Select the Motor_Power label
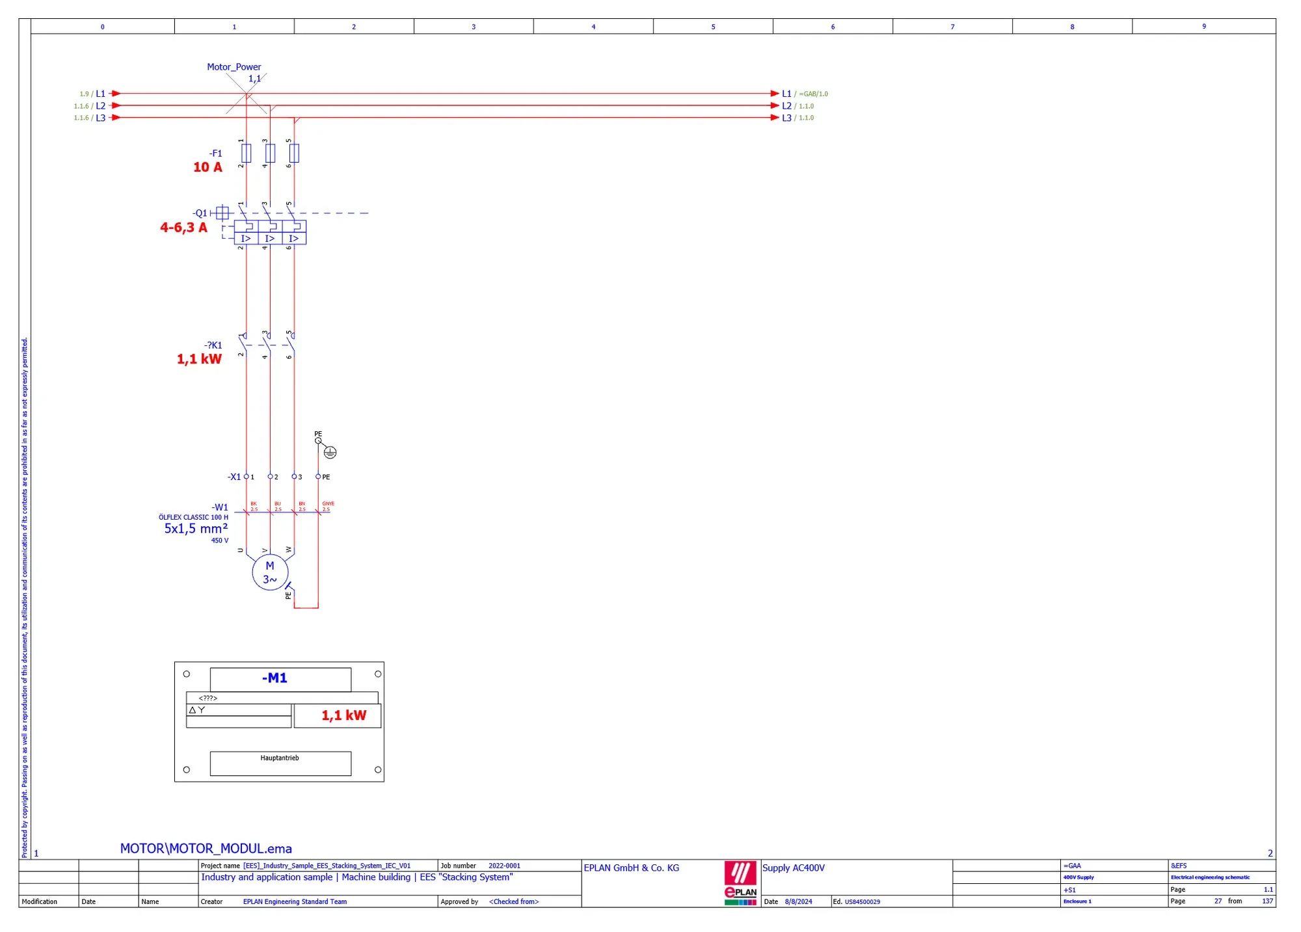The width and height of the screenshot is (1301, 932). [234, 67]
